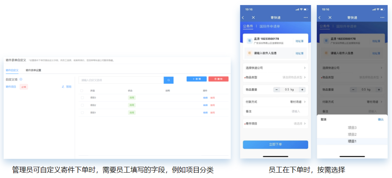Open 物品类型 selector in undimmed phone

(x=275, y=77)
